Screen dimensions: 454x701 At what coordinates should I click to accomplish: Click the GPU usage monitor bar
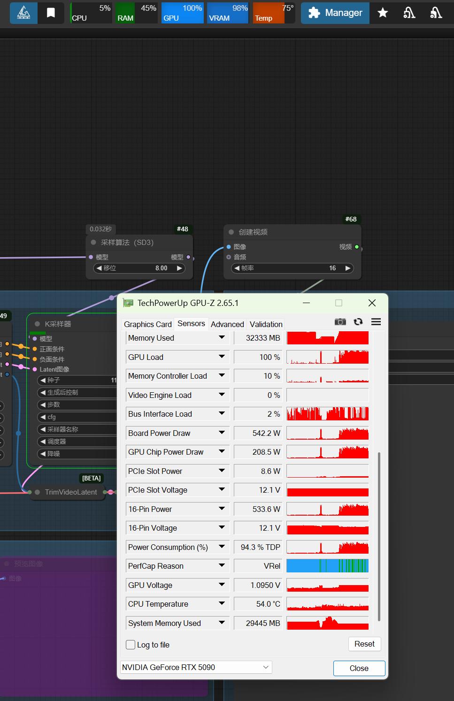point(183,13)
